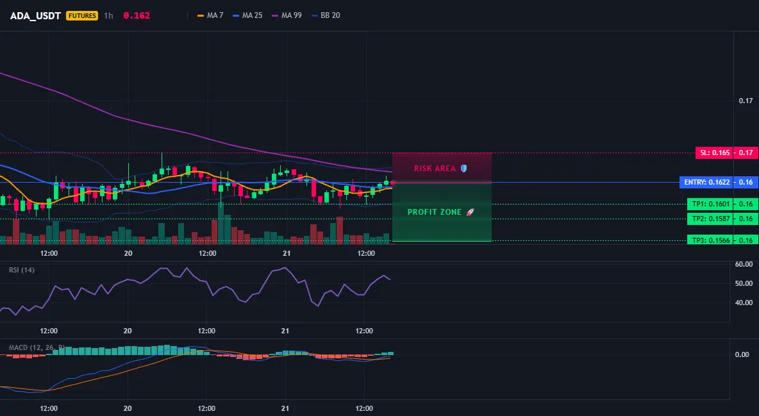Image resolution: width=759 pixels, height=416 pixels.
Task: Click the 50.00 RSI axis value
Action: (x=744, y=283)
